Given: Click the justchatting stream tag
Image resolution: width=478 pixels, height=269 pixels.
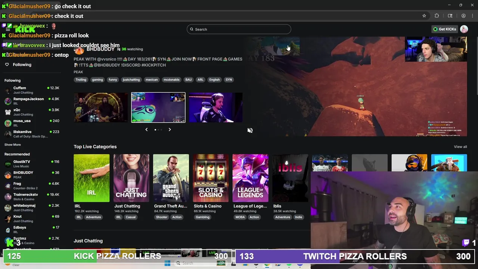Looking at the screenshot, I should click(x=131, y=80).
